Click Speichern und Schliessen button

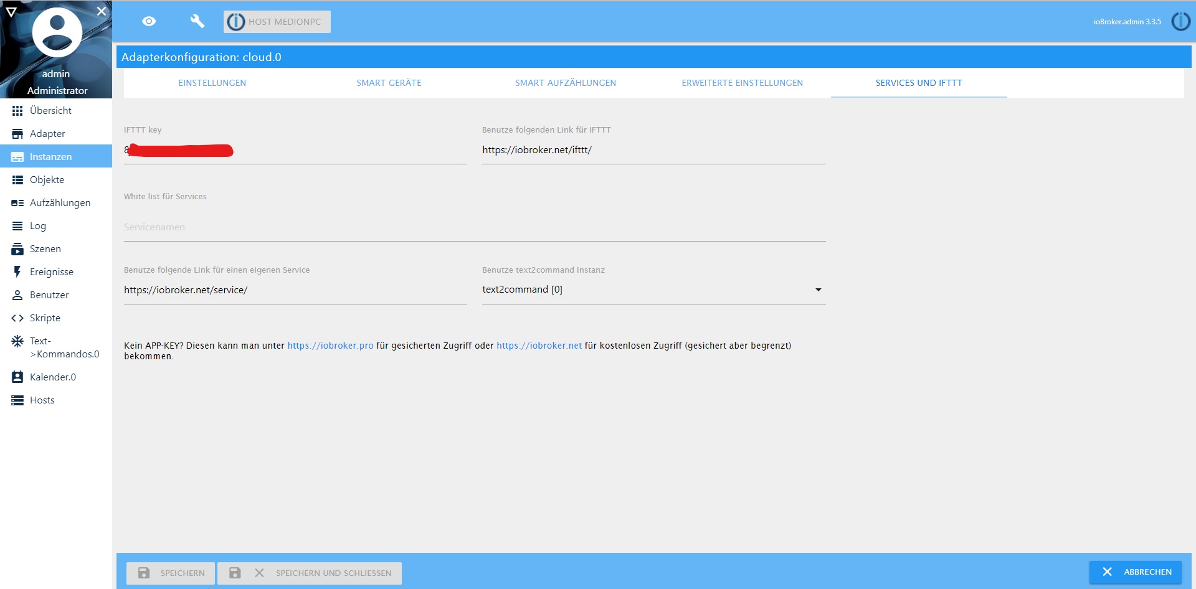pos(310,573)
